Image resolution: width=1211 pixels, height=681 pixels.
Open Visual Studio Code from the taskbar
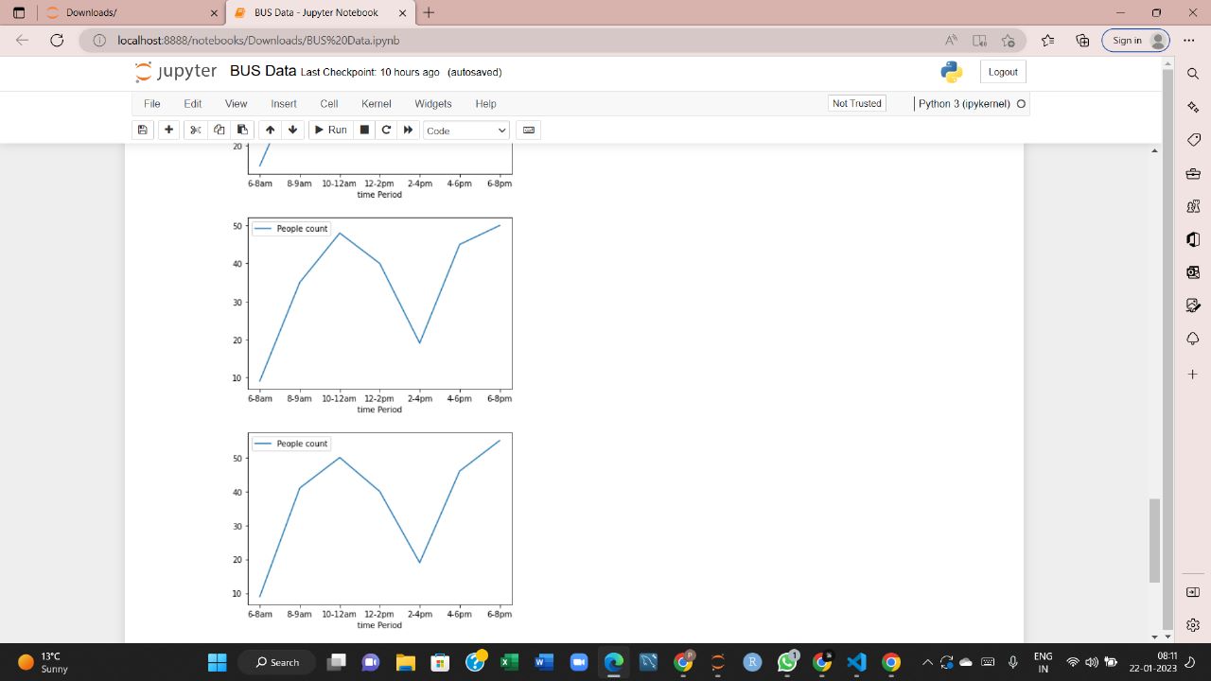pyautogui.click(x=856, y=662)
